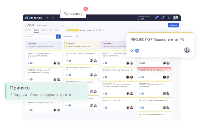
Task: Switch to the Бэклог tab
Action: (28, 30)
